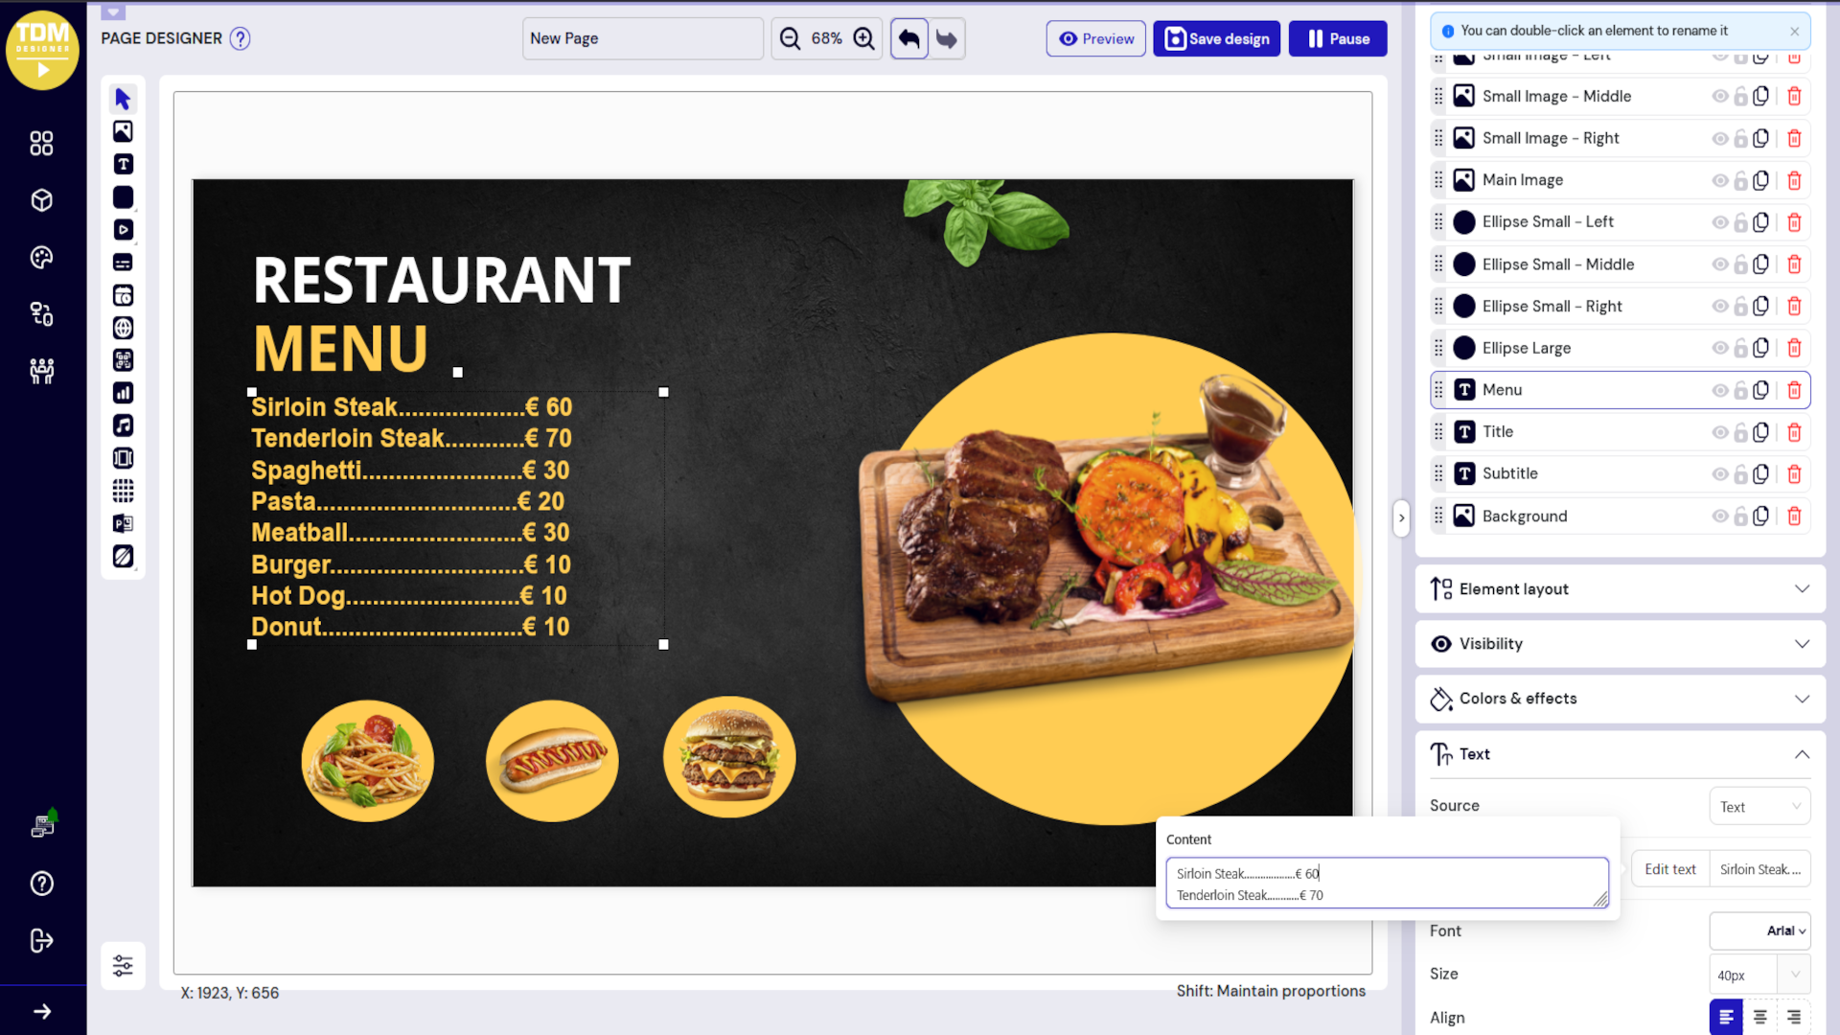Choose the bar chart element tool

tap(123, 392)
